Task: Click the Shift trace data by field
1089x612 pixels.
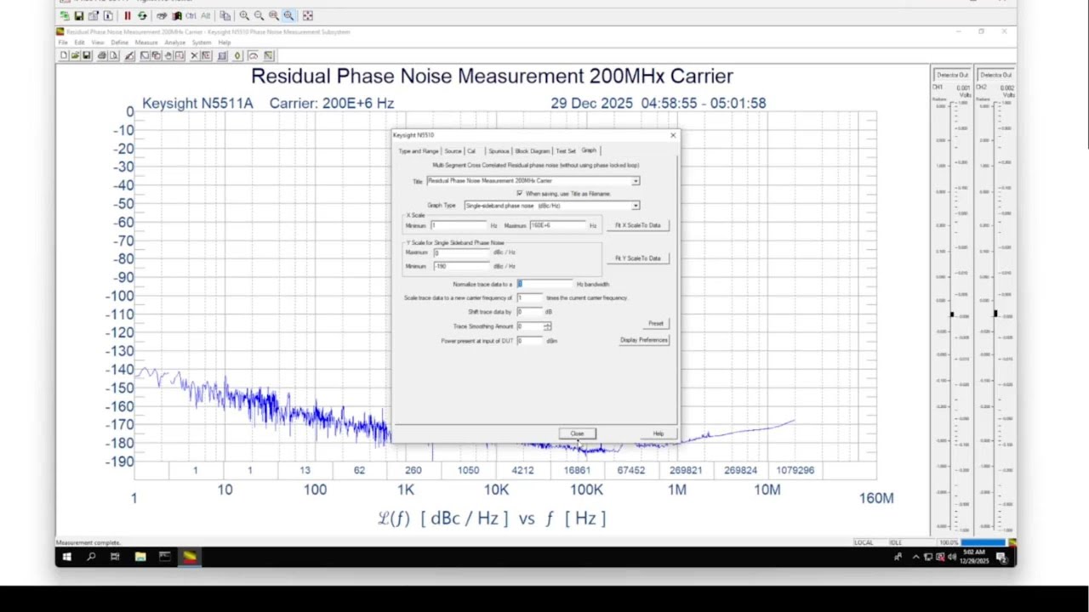Action: tap(529, 312)
